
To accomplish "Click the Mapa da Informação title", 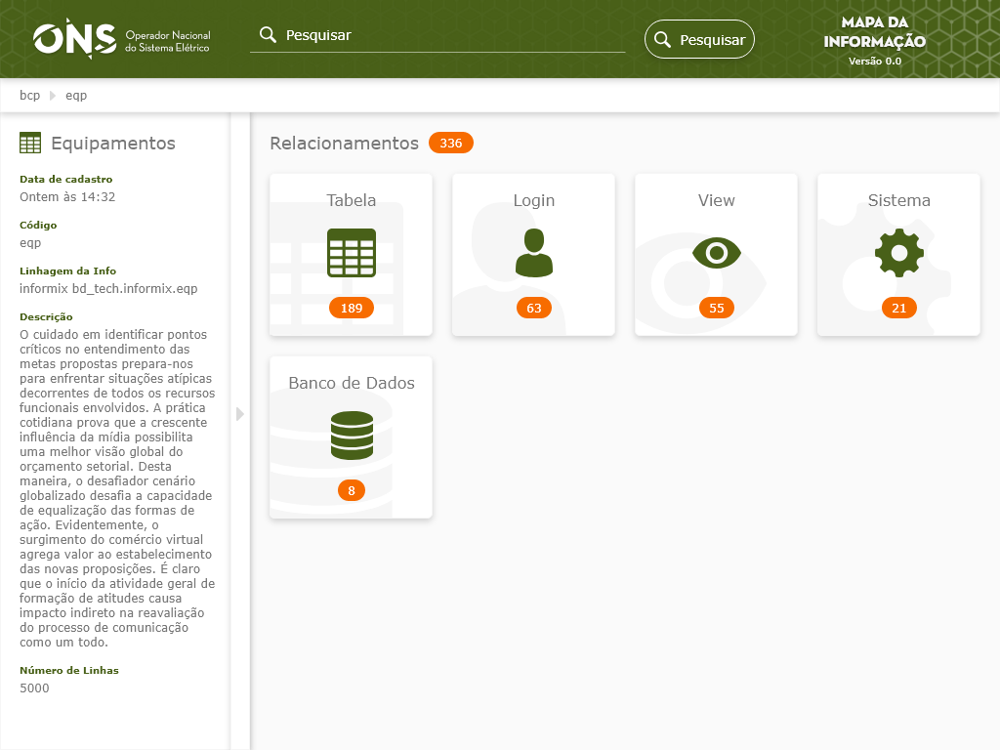I will [x=874, y=32].
